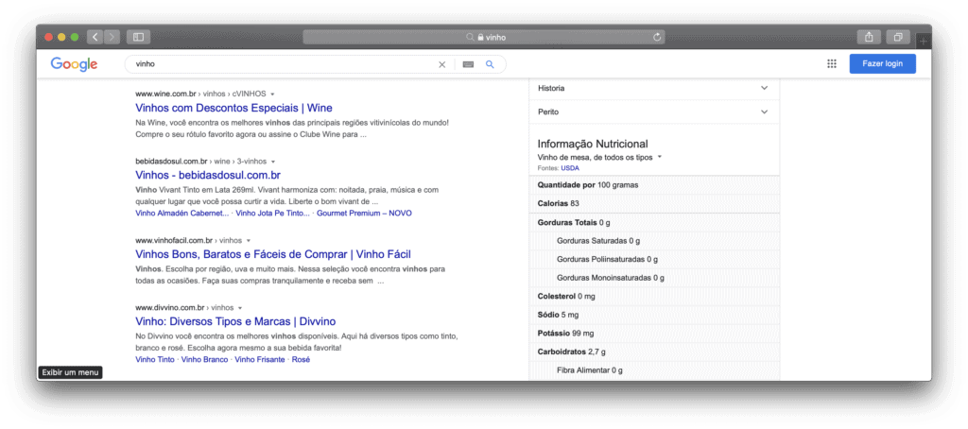
Task: Open the on-screen keyboard icon in the search box
Action: click(x=468, y=64)
